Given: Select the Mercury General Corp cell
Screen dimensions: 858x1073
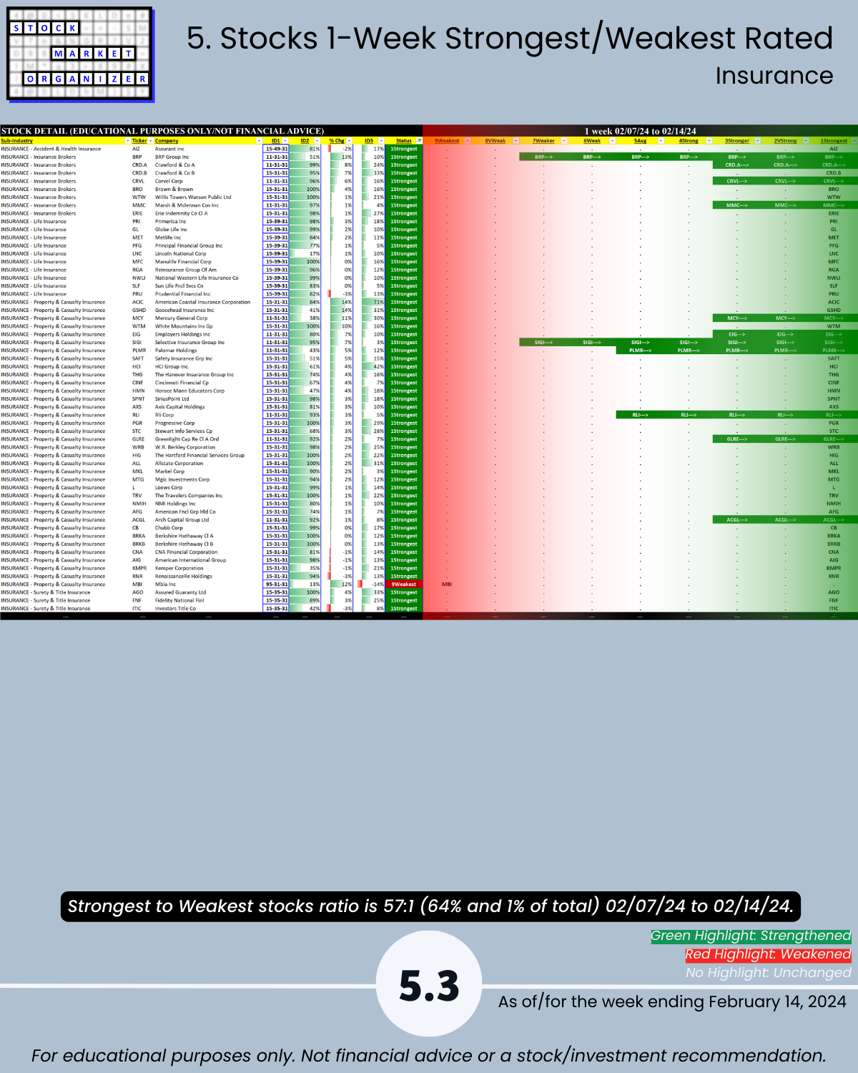Looking at the screenshot, I should 208,318.
